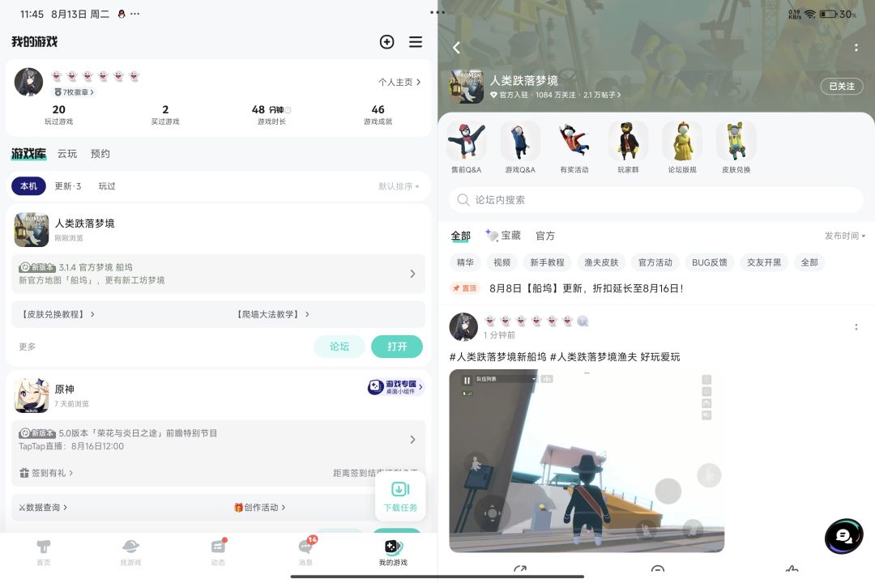Select the 玩过 filter
Image resolution: width=875 pixels, height=583 pixels.
(107, 185)
